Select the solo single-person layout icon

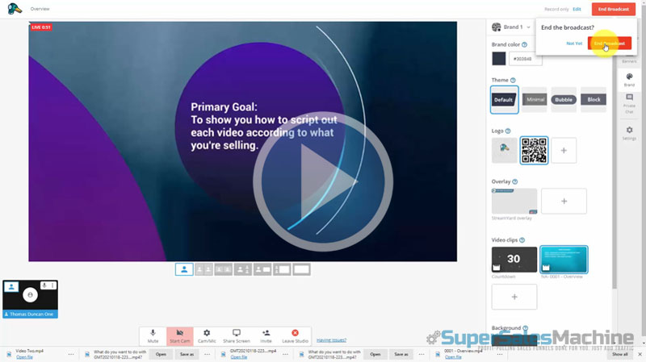coord(184,269)
